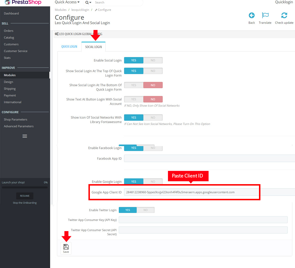
Task: Disable Google Login with NO
Action: [x=153, y=182]
